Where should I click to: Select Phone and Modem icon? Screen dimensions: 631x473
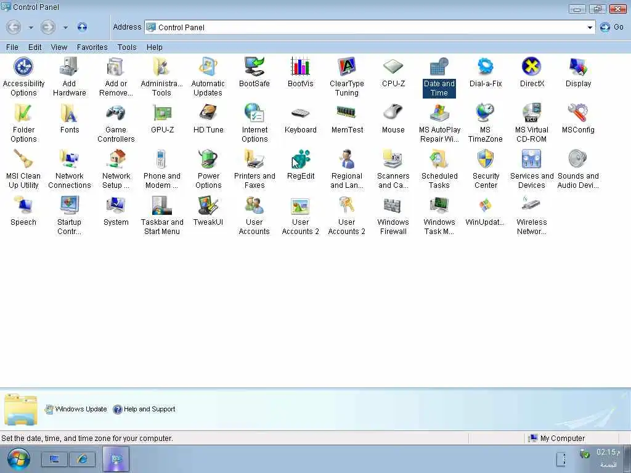click(161, 160)
